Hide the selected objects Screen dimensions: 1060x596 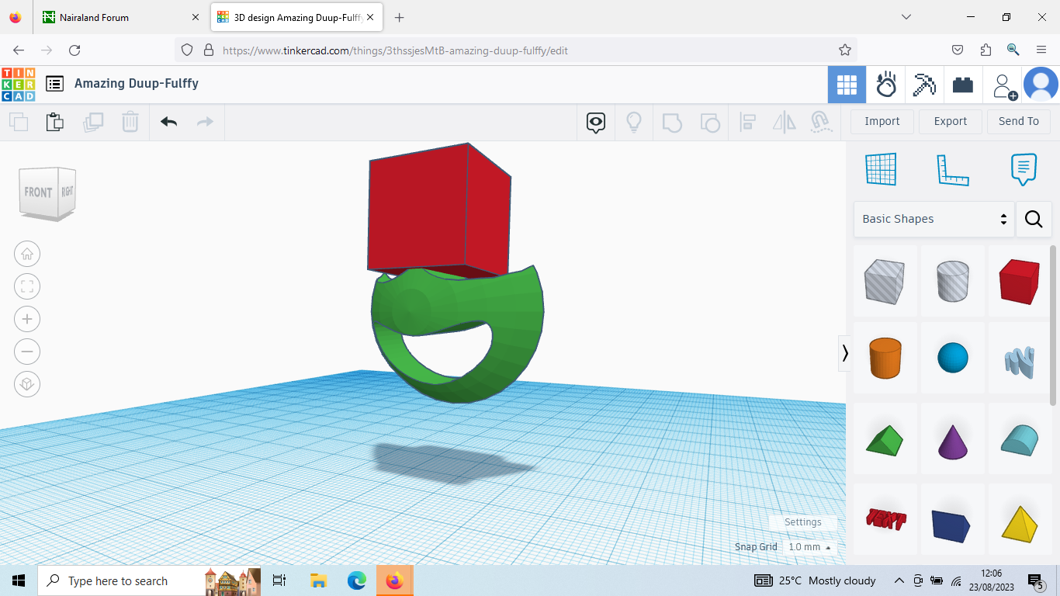(x=595, y=122)
